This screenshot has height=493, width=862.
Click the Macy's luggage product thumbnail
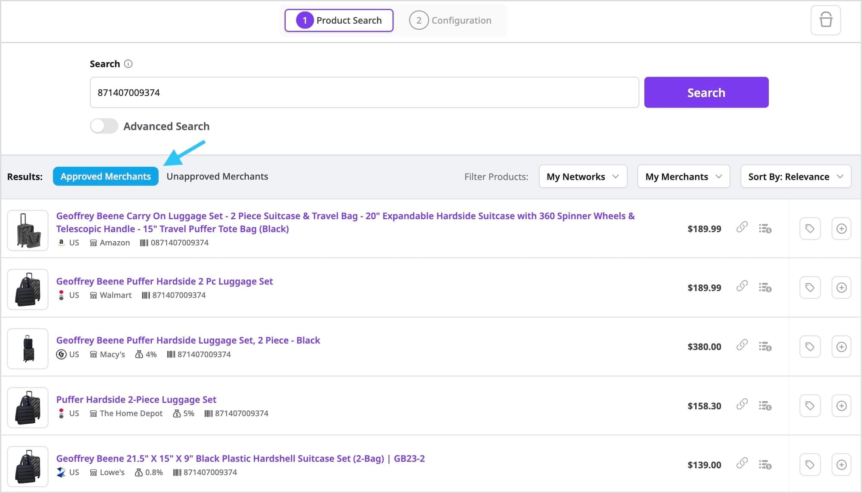(28, 349)
